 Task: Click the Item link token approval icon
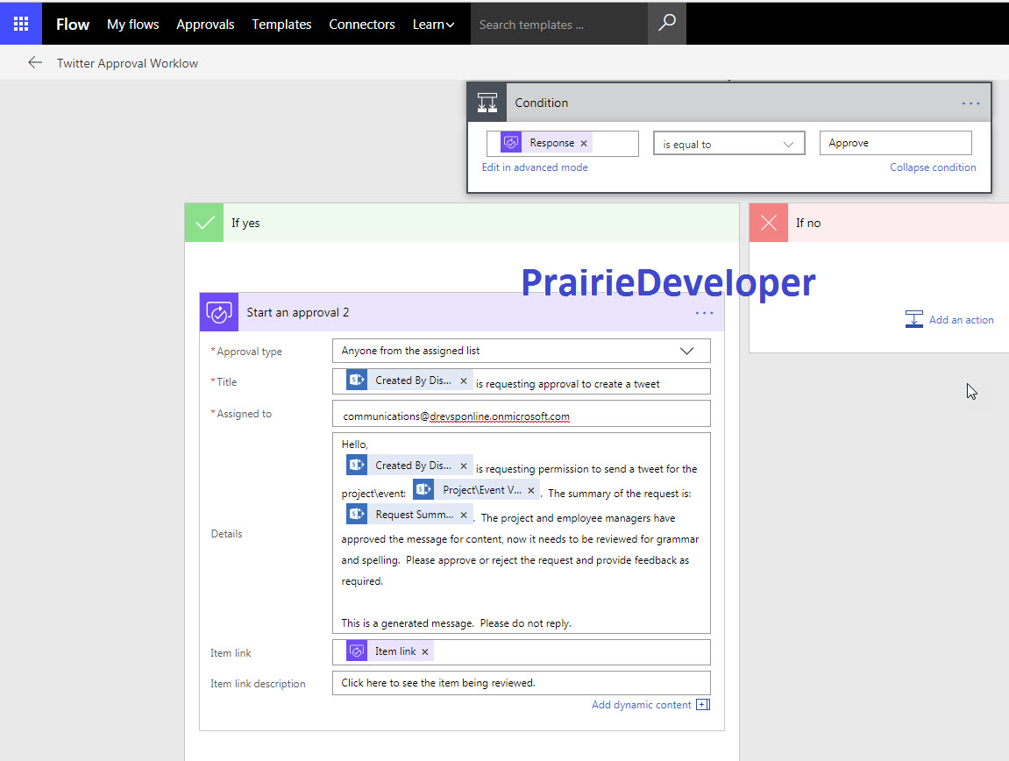[x=357, y=651]
